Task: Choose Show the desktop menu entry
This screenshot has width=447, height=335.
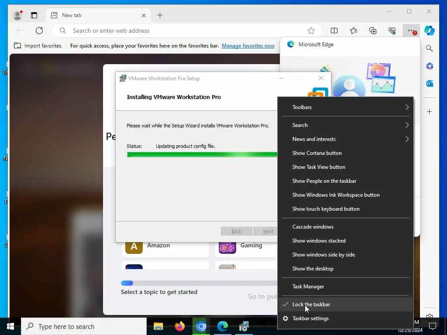Action: point(345,269)
